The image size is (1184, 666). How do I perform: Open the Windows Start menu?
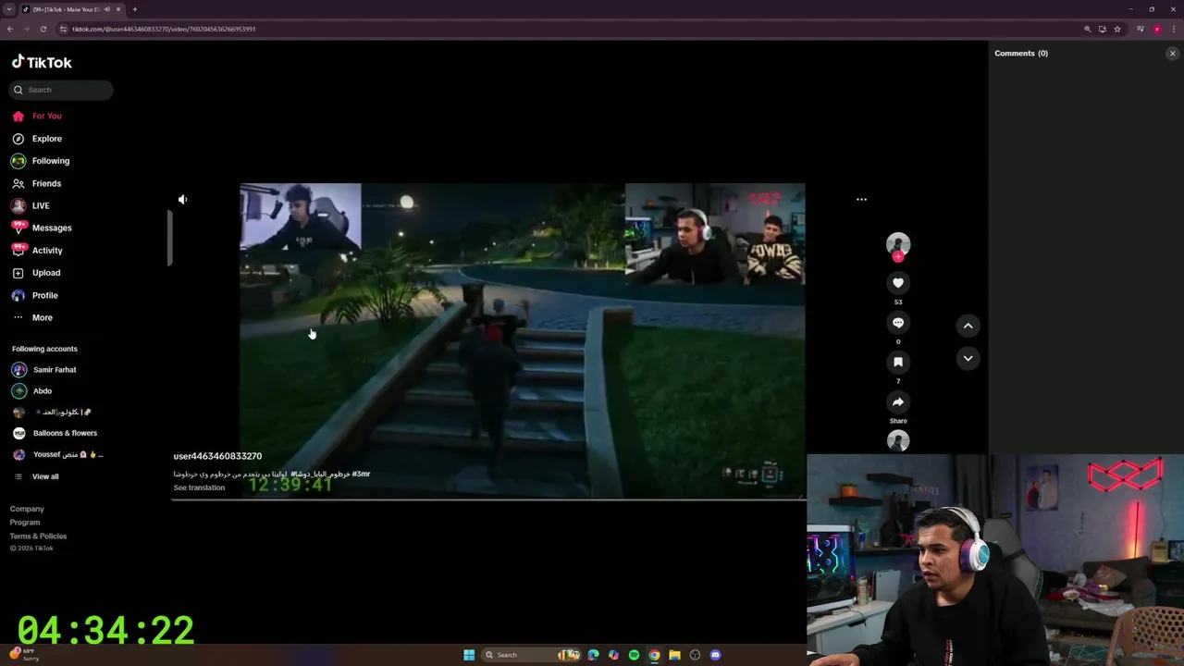pyautogui.click(x=469, y=655)
